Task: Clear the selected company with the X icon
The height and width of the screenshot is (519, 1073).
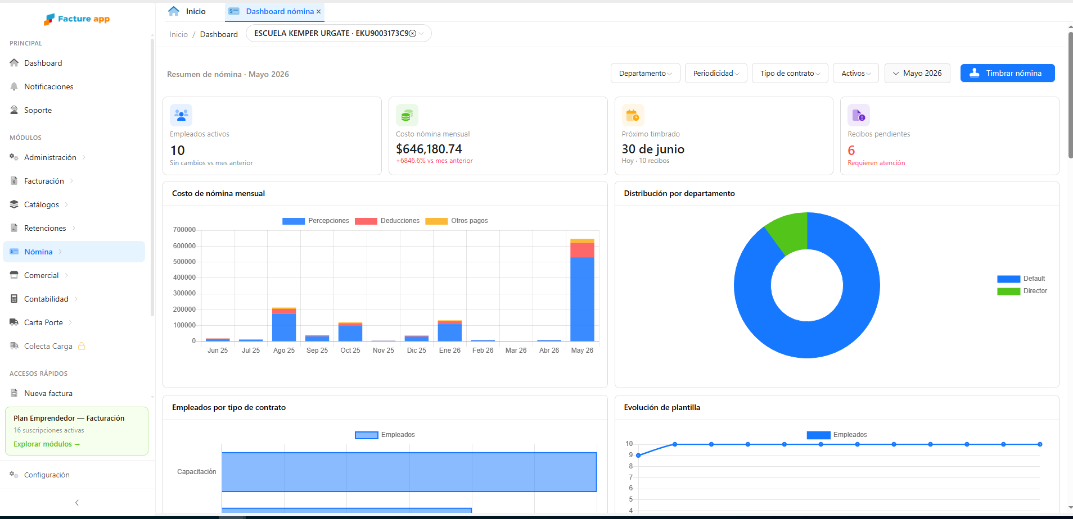Action: (413, 34)
